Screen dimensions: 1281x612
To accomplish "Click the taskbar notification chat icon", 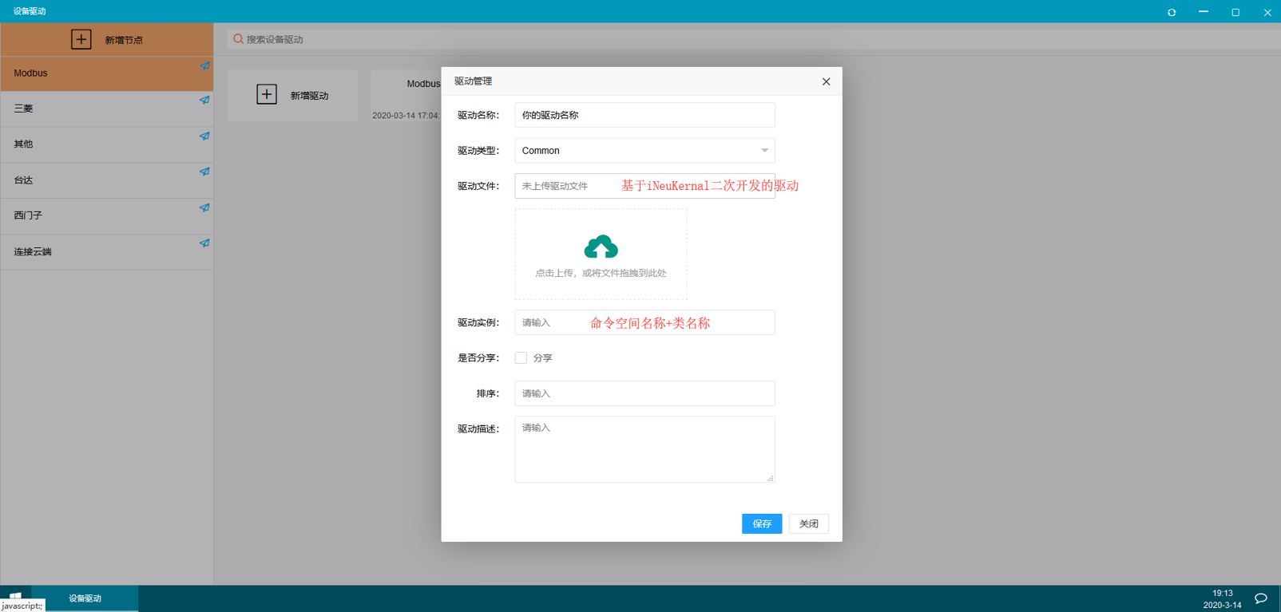I will [x=1261, y=598].
